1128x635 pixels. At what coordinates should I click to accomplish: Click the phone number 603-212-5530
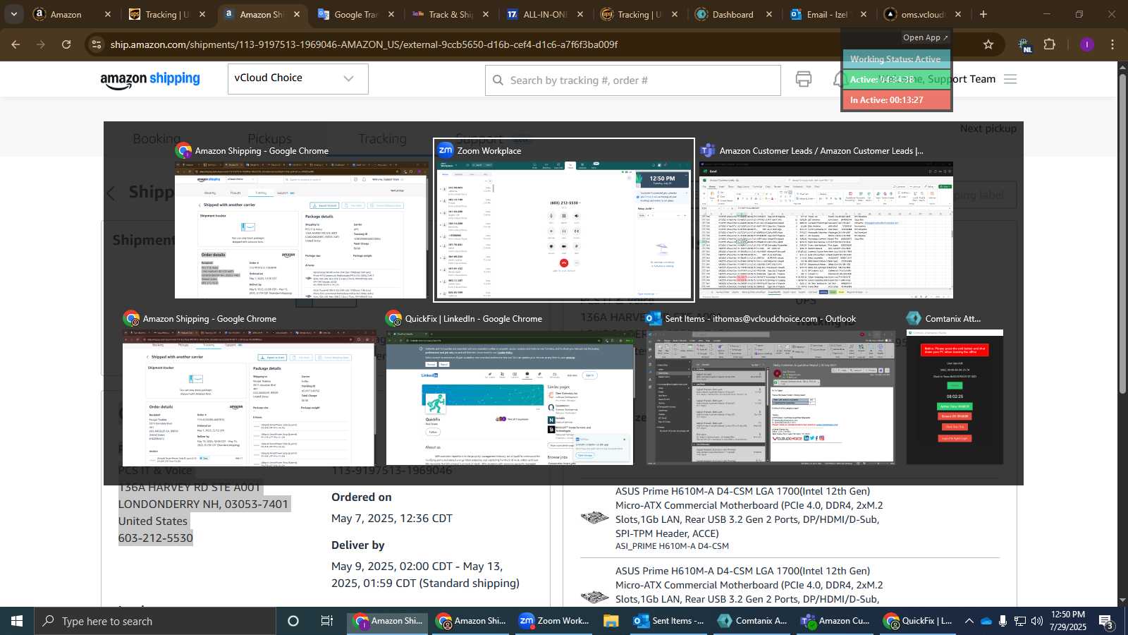[156, 538]
